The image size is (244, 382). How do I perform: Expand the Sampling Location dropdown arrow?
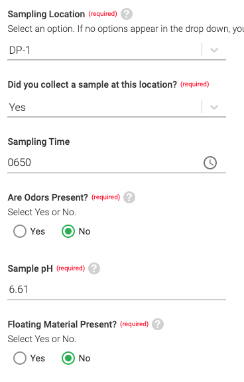pyautogui.click(x=214, y=50)
